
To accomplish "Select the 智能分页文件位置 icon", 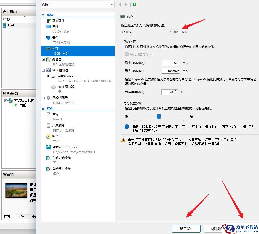I will (48, 147).
